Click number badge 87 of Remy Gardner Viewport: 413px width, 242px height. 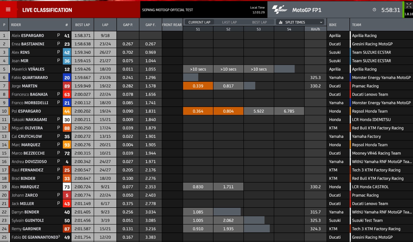pyautogui.click(x=67, y=229)
